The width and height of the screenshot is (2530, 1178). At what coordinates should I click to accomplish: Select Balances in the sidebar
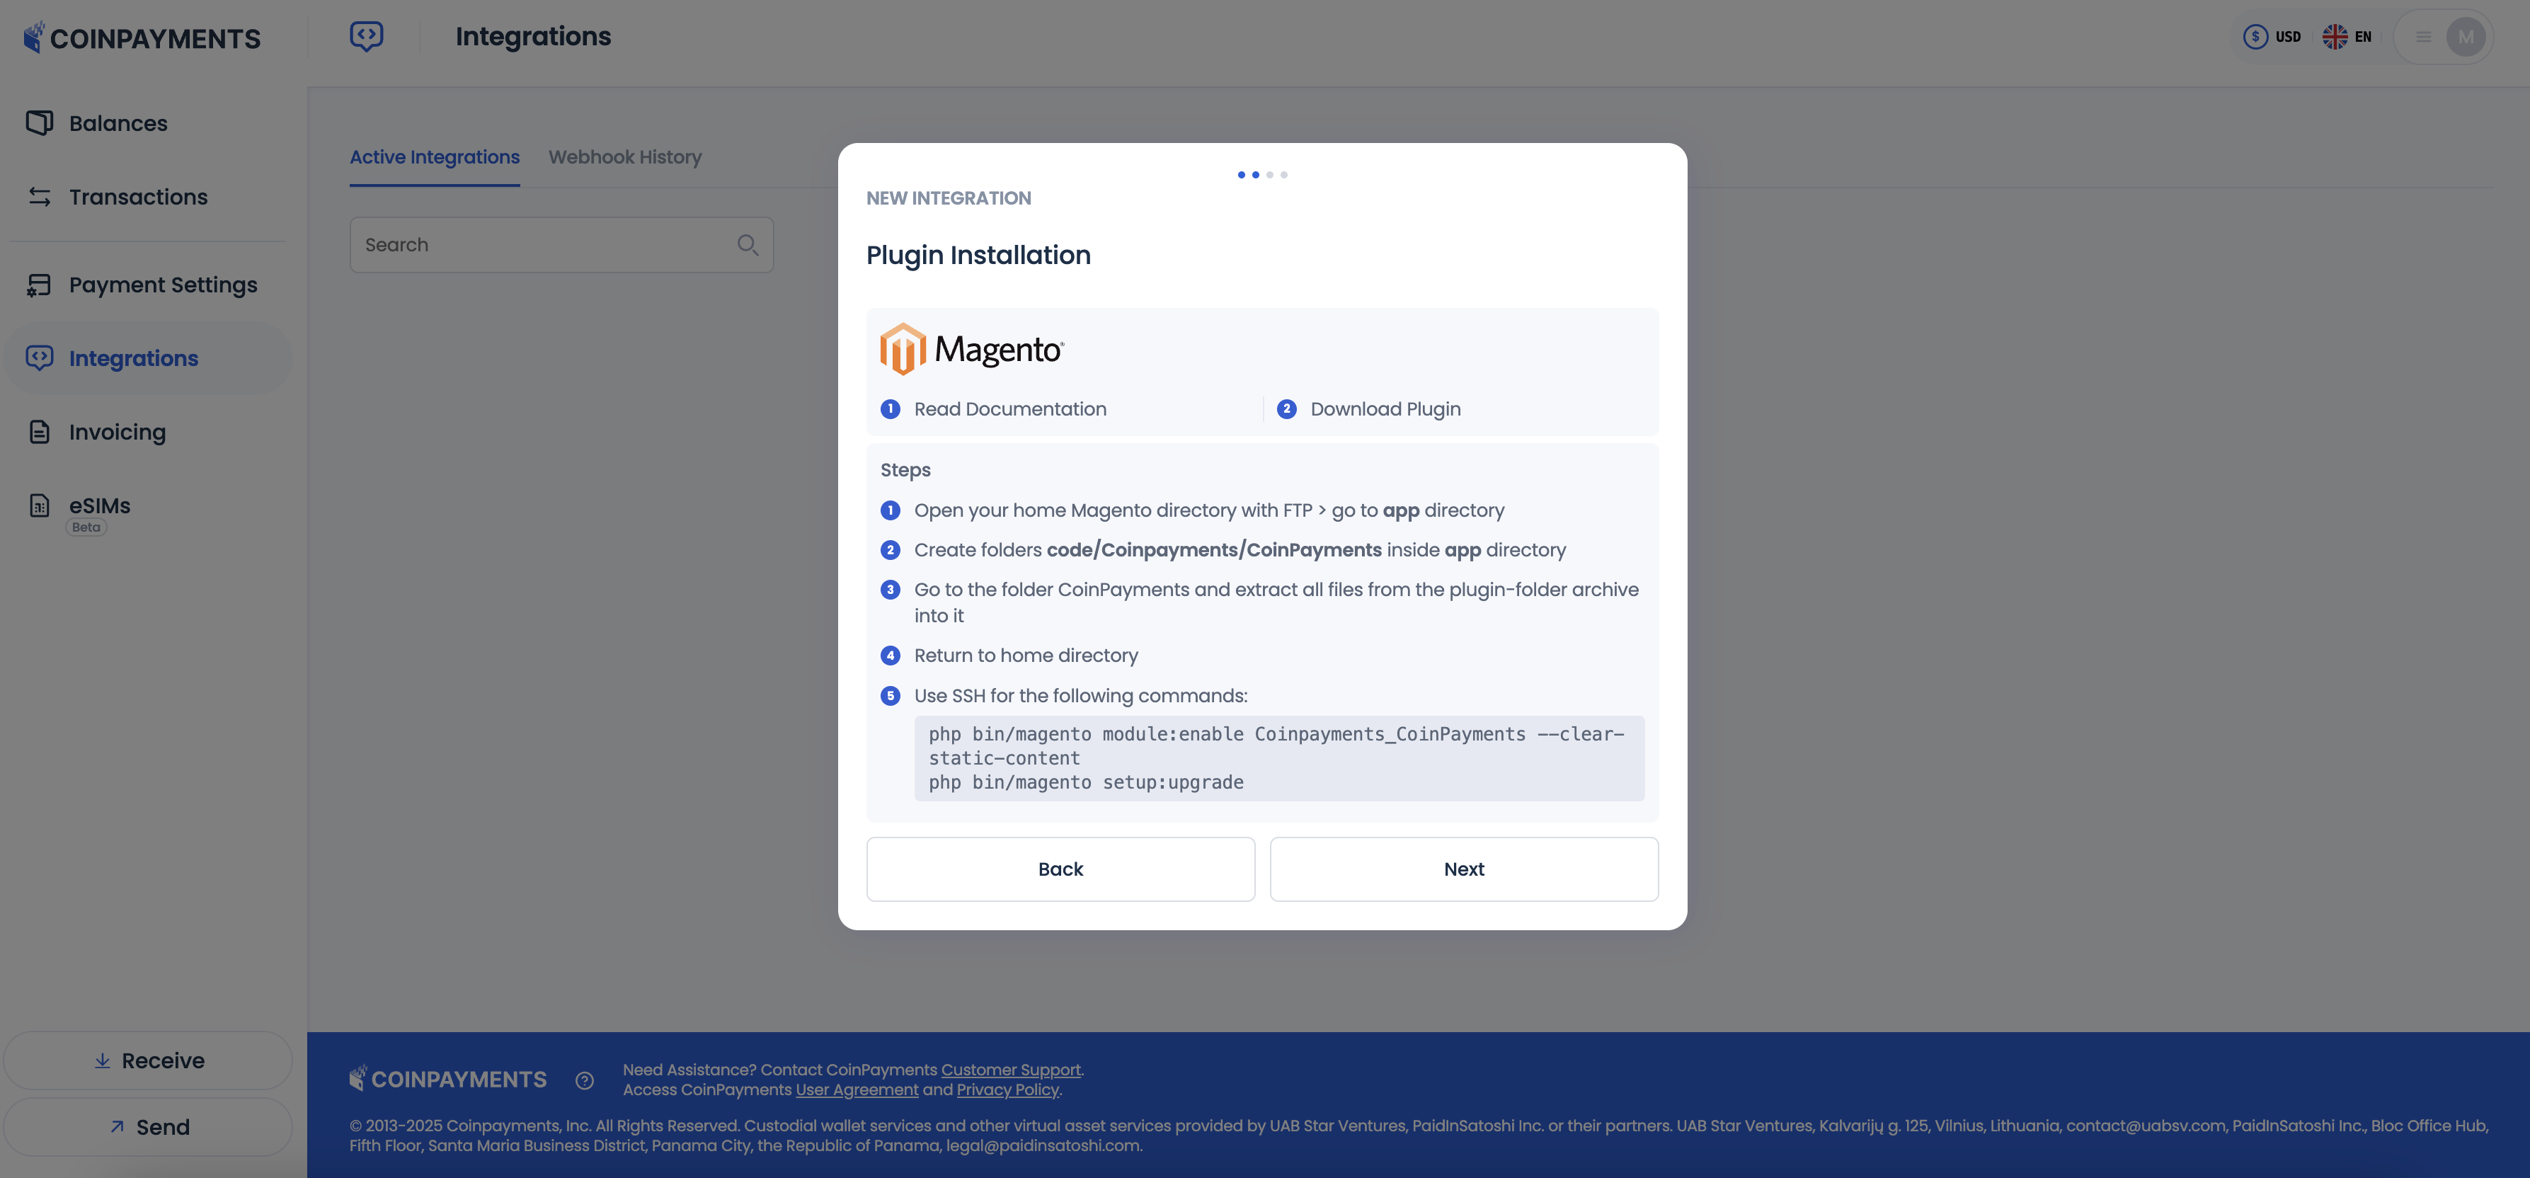(117, 122)
